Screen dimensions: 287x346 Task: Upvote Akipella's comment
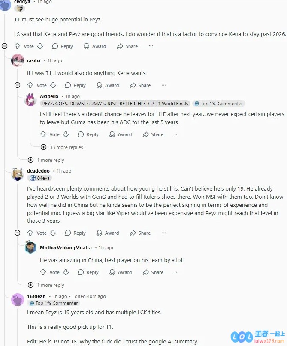pos(43,134)
